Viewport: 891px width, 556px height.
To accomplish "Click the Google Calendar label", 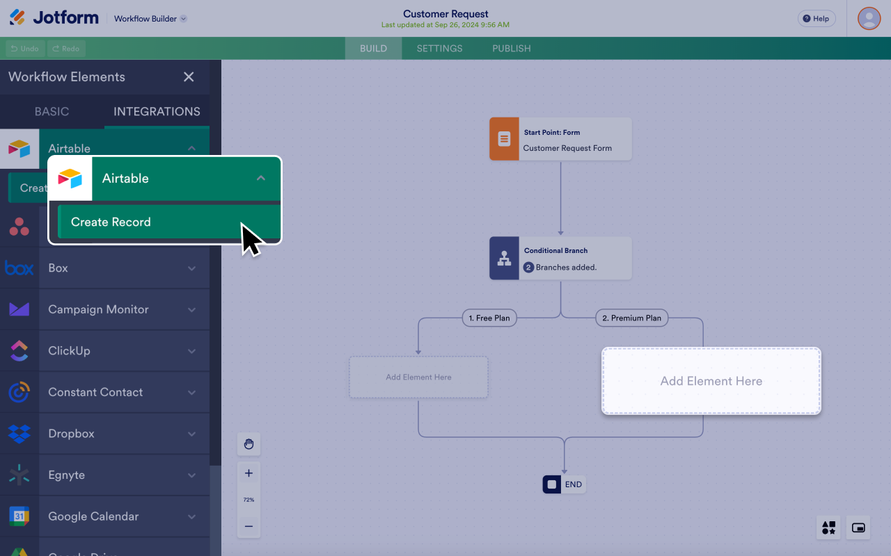I will click(93, 516).
